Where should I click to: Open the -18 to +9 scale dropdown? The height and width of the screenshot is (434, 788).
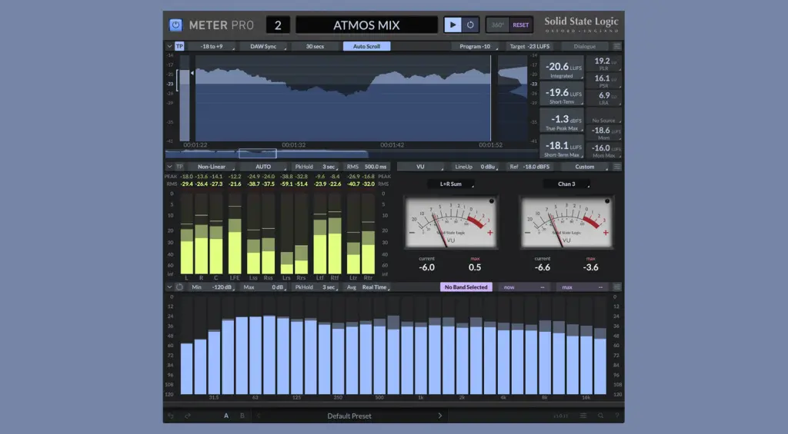click(212, 46)
